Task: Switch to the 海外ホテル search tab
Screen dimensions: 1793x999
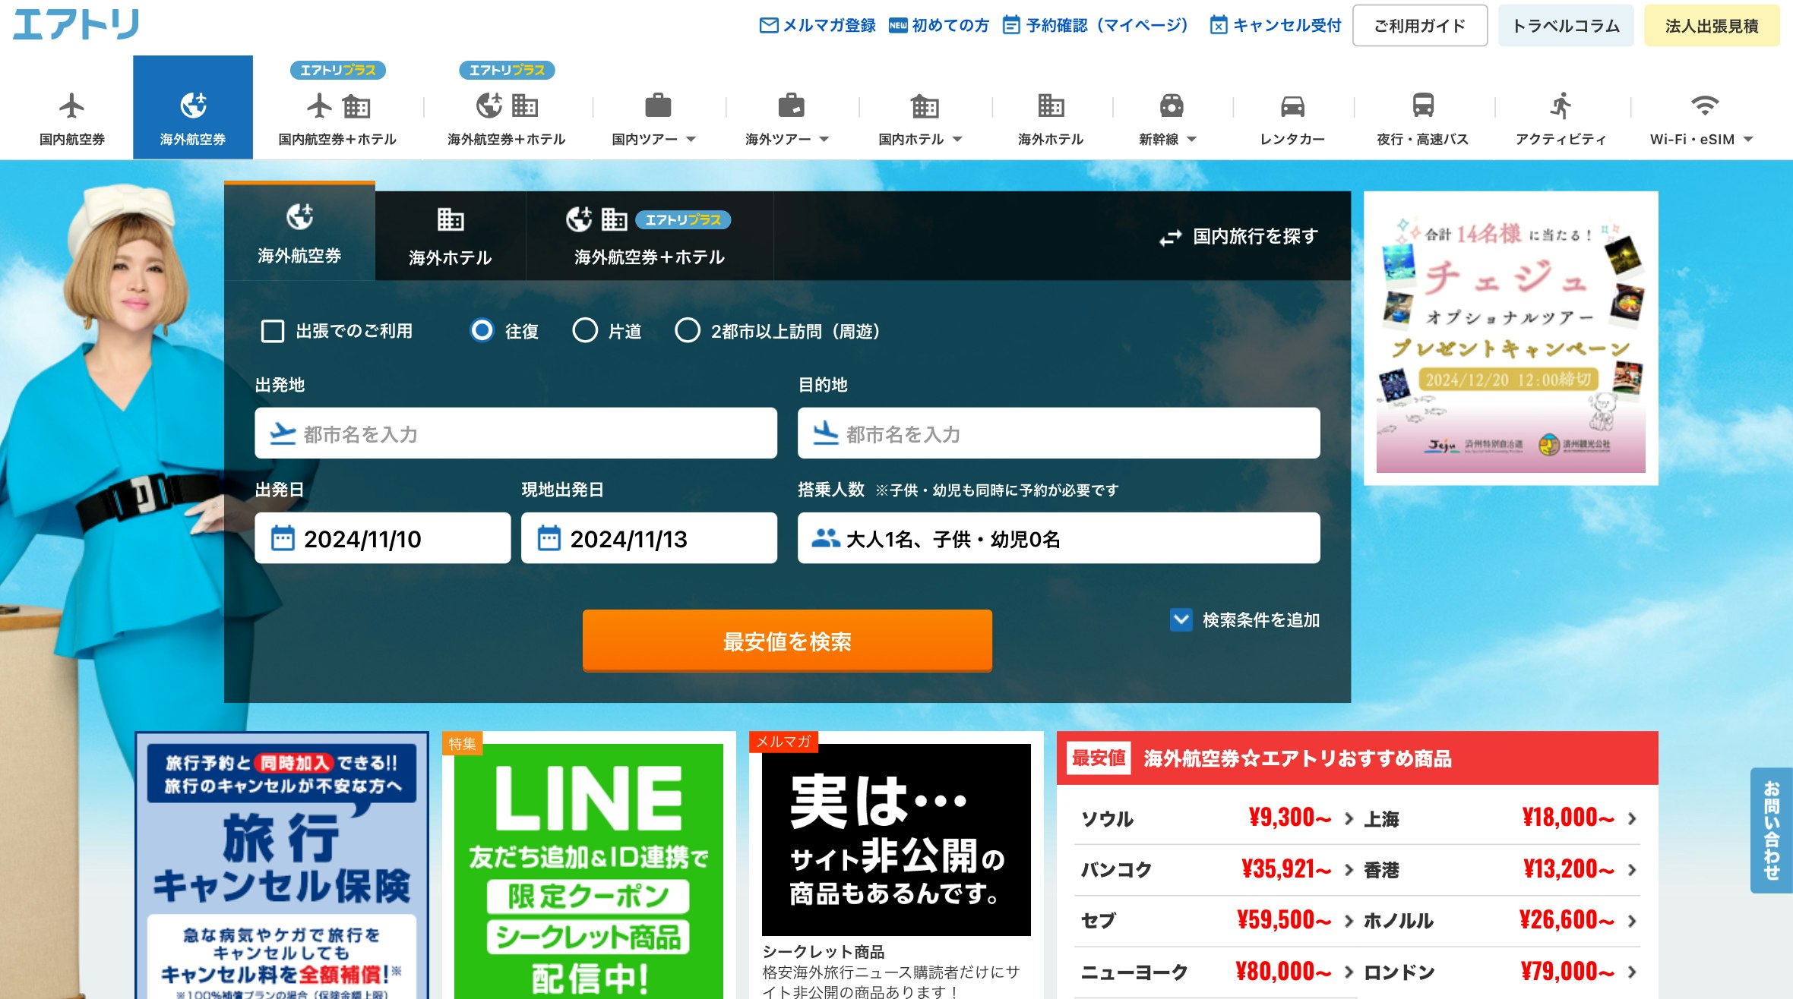Action: pyautogui.click(x=450, y=236)
